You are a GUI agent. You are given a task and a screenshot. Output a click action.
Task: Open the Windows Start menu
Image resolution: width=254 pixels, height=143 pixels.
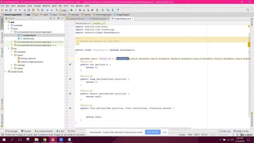(x=4, y=139)
